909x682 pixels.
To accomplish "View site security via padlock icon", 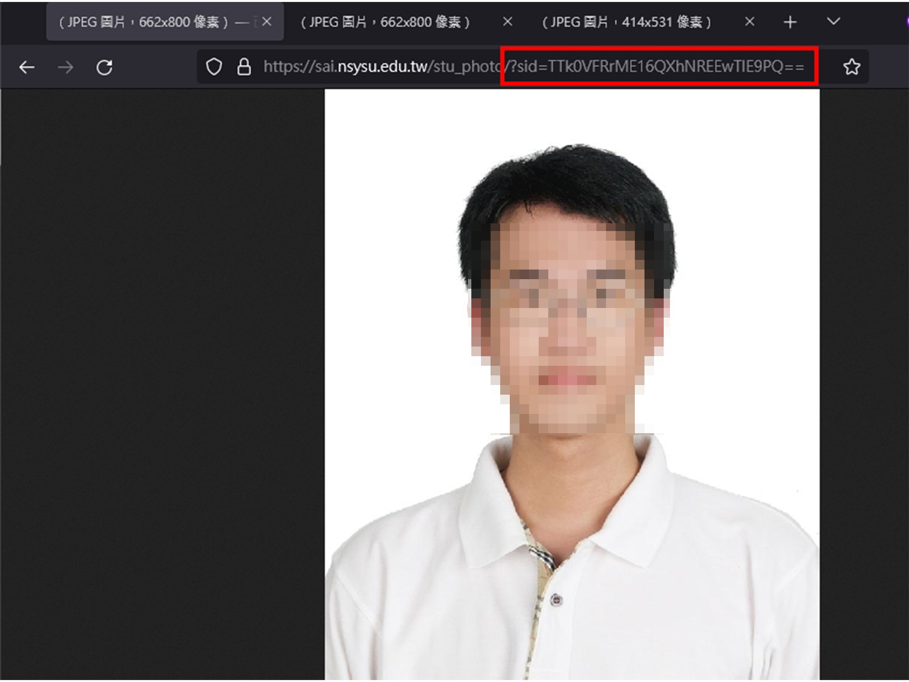I will click(x=244, y=67).
